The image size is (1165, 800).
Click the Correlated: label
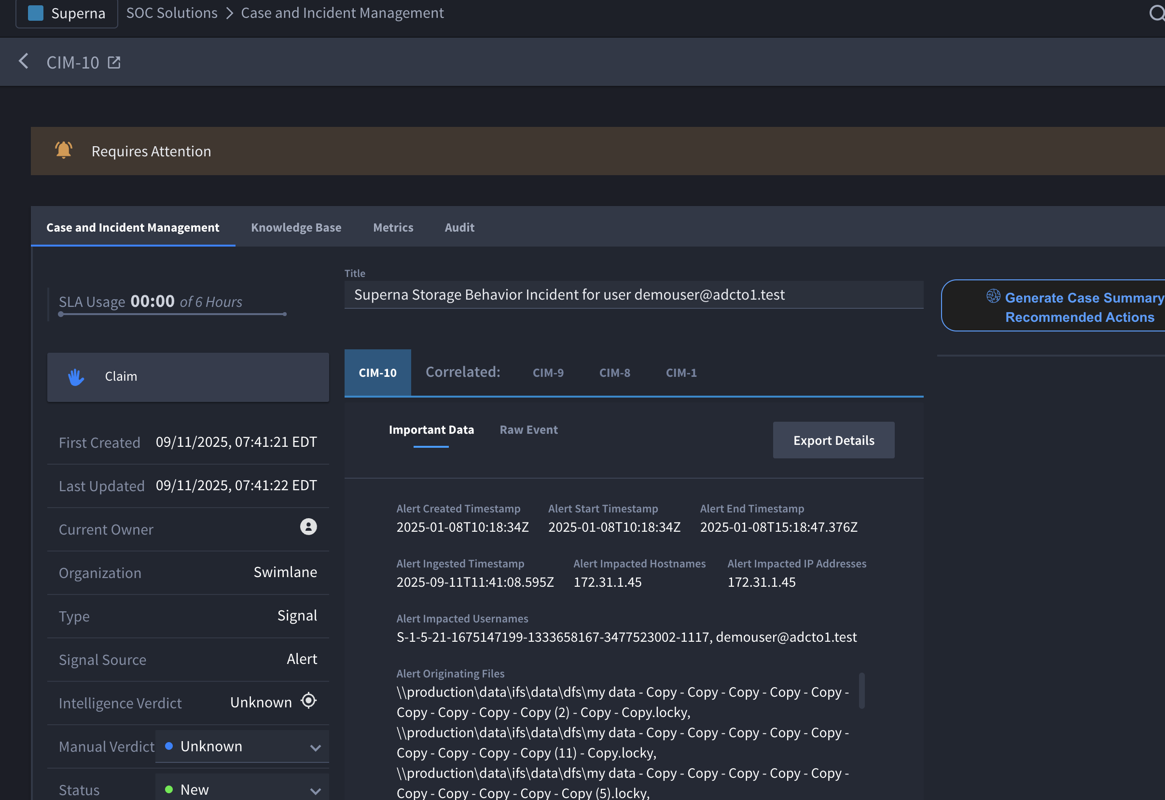coord(463,372)
